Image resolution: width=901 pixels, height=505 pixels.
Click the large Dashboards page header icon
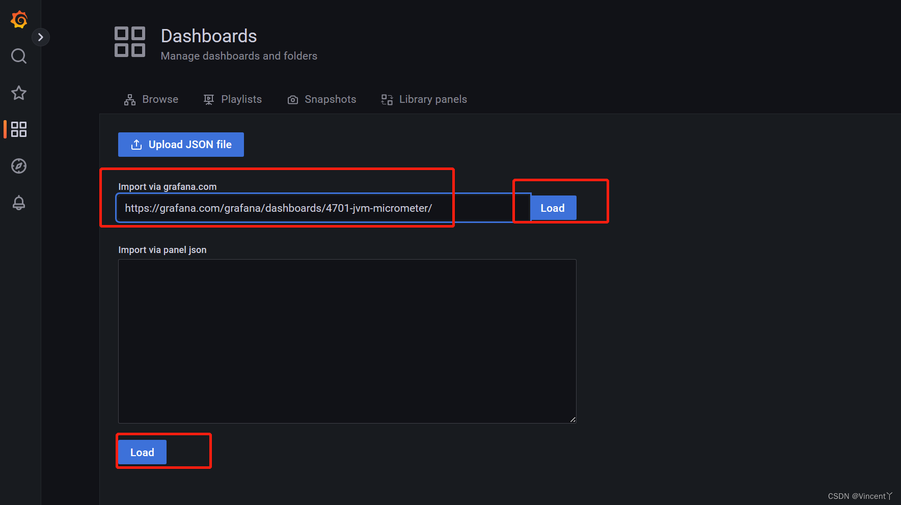pos(130,42)
